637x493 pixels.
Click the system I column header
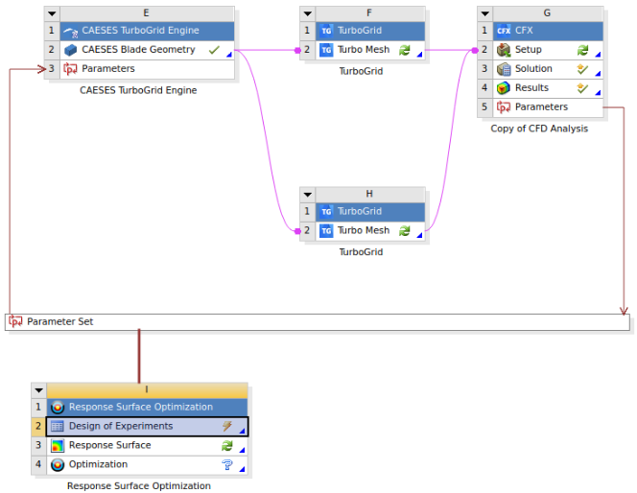pos(147,390)
